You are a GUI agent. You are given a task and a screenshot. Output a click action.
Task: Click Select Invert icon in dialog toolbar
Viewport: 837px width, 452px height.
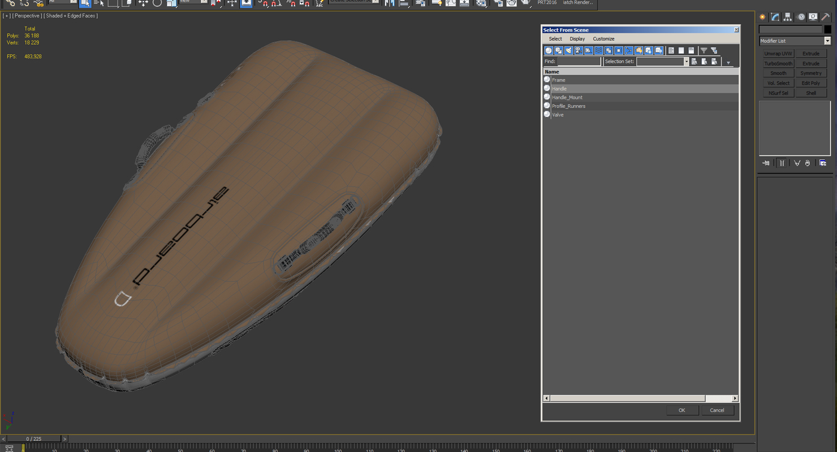[691, 51]
